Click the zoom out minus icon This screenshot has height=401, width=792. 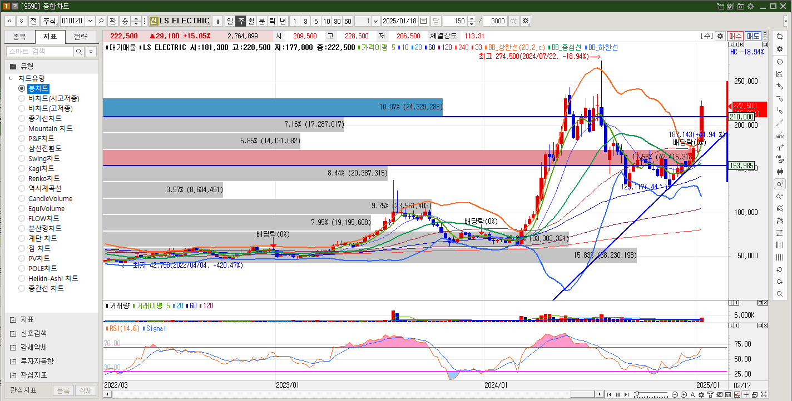click(675, 394)
